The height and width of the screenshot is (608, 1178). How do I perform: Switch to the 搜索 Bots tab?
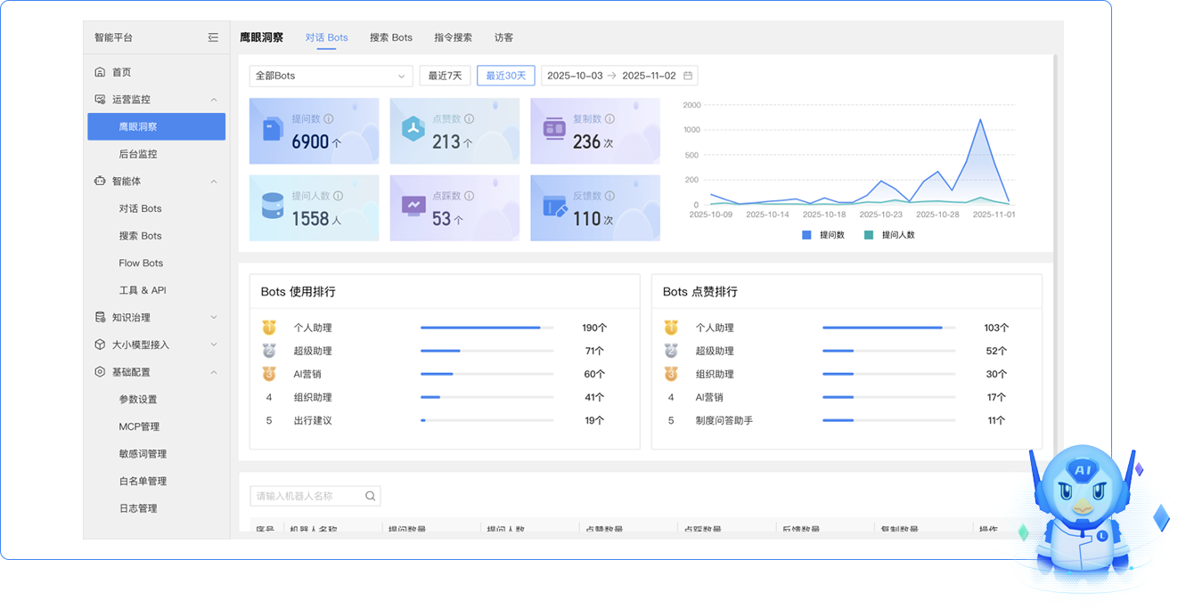pyautogui.click(x=391, y=37)
